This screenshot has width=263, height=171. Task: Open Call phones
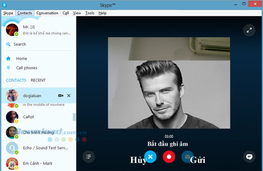[27, 68]
